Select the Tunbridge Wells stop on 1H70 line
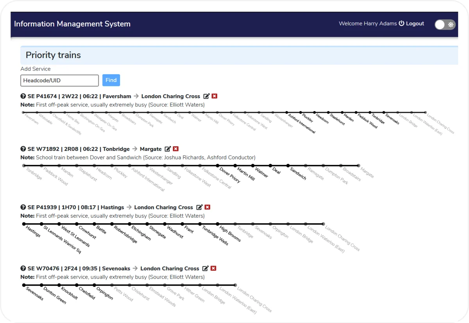The width and height of the screenshot is (469, 323). click(x=200, y=224)
